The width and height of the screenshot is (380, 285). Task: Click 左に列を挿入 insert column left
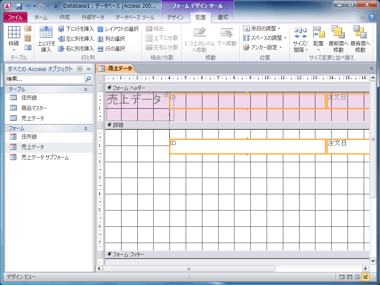click(76, 39)
